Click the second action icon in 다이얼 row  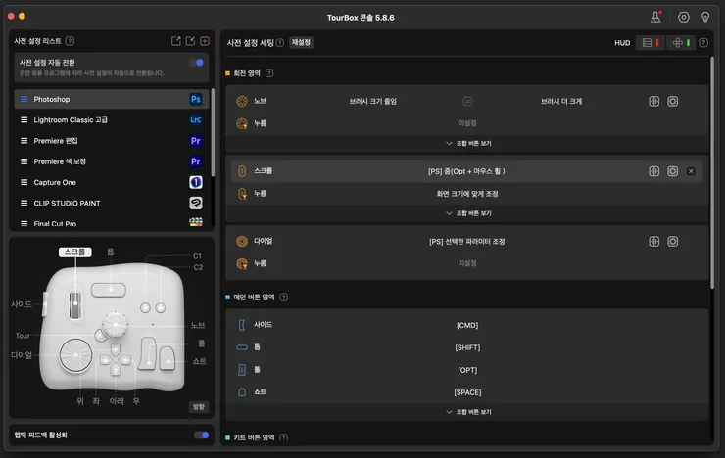point(673,242)
